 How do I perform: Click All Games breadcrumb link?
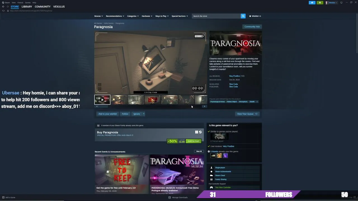[98, 23]
